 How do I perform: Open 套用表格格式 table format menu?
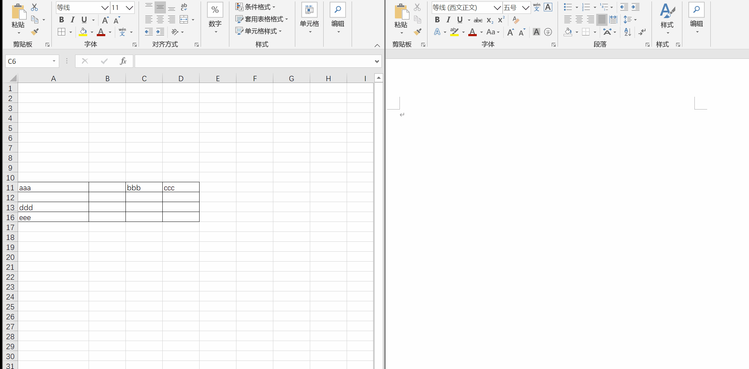point(262,19)
